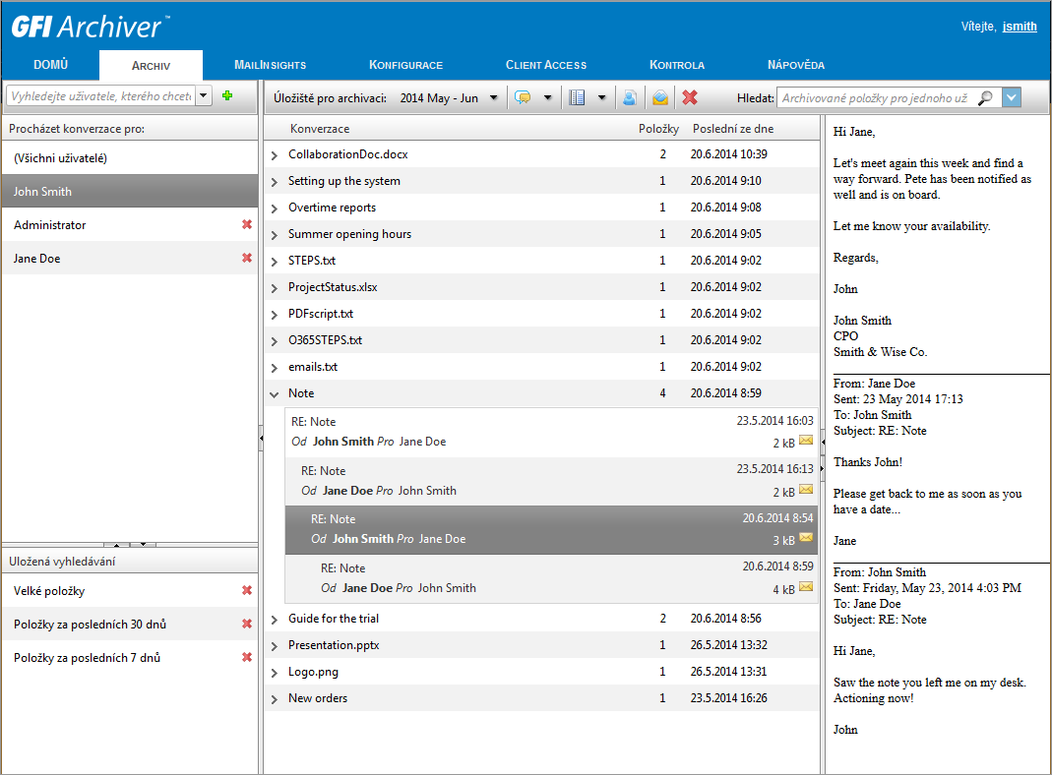This screenshot has width=1052, height=775.
Task: Click the red X delete toolbar icon
Action: tap(690, 98)
